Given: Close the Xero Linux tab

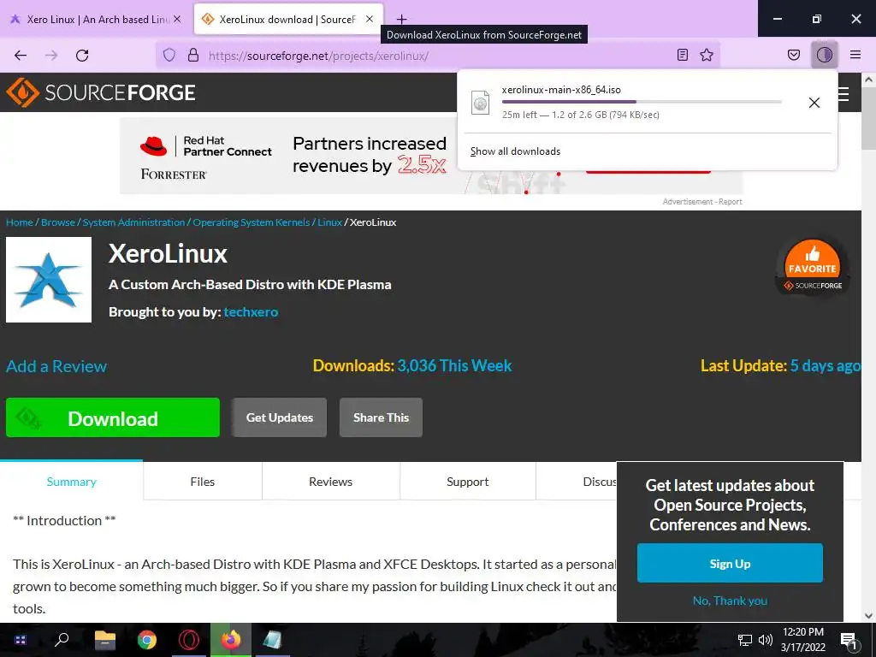Looking at the screenshot, I should click(x=177, y=19).
